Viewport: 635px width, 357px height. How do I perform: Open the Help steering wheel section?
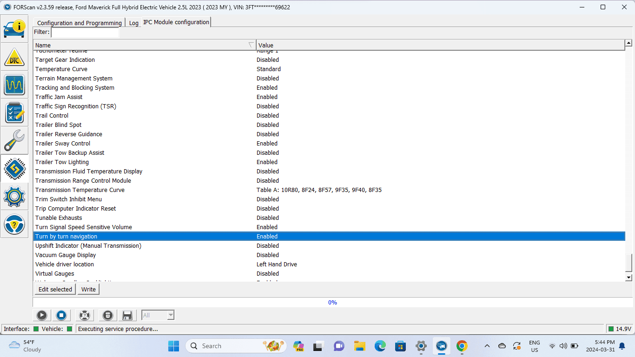coord(14,224)
